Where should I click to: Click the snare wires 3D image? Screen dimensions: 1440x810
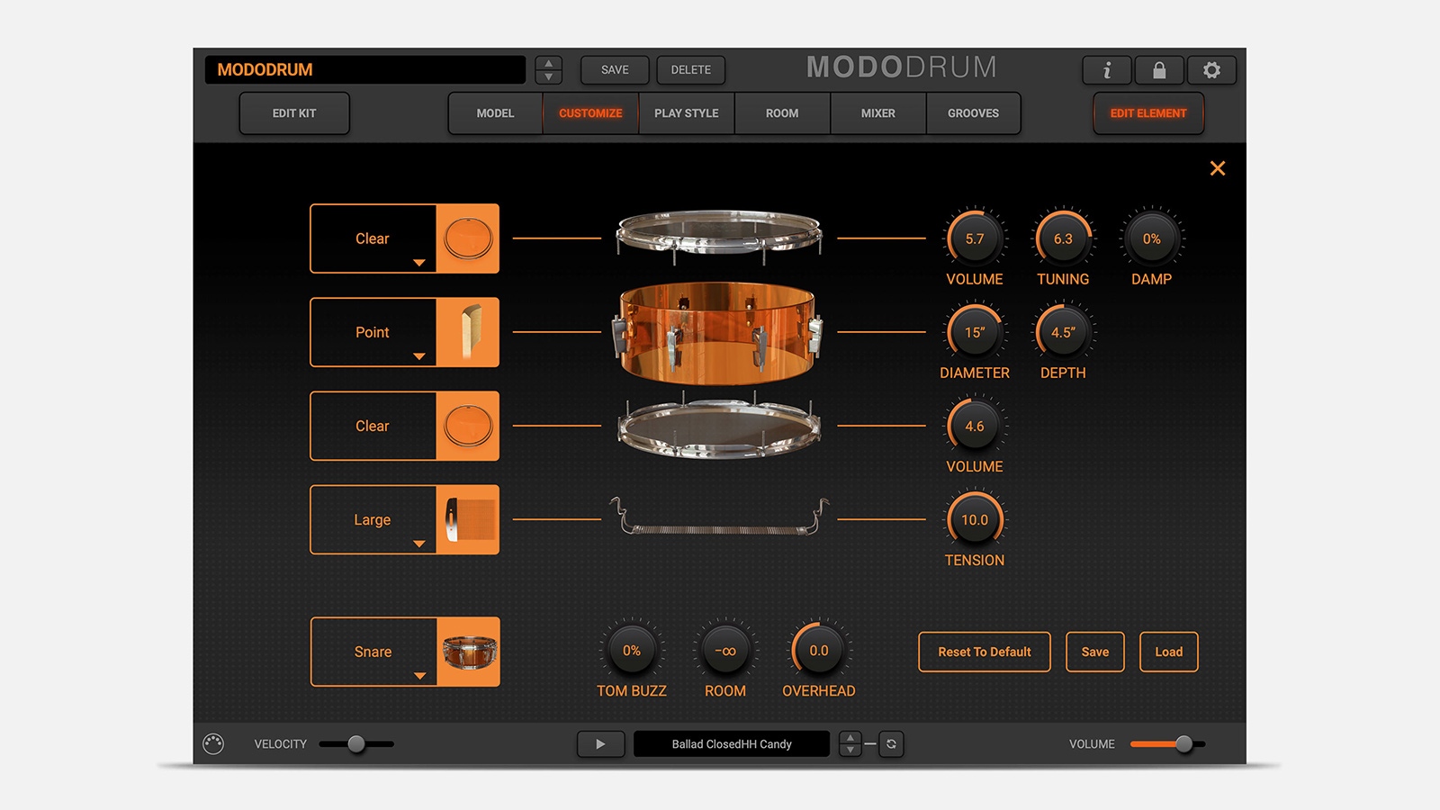click(719, 516)
